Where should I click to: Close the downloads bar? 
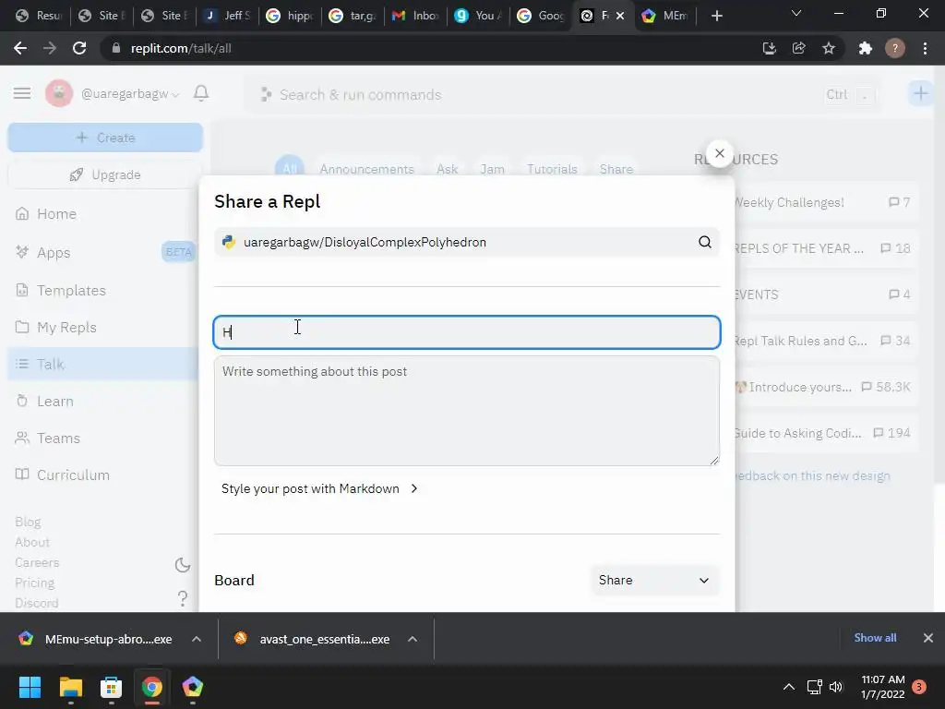(928, 638)
